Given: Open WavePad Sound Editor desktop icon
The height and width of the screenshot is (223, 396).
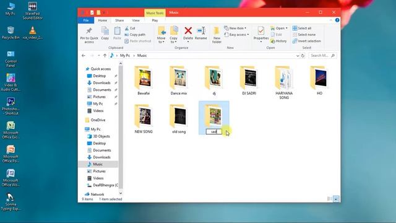Looking at the screenshot, I should tap(32, 11).
